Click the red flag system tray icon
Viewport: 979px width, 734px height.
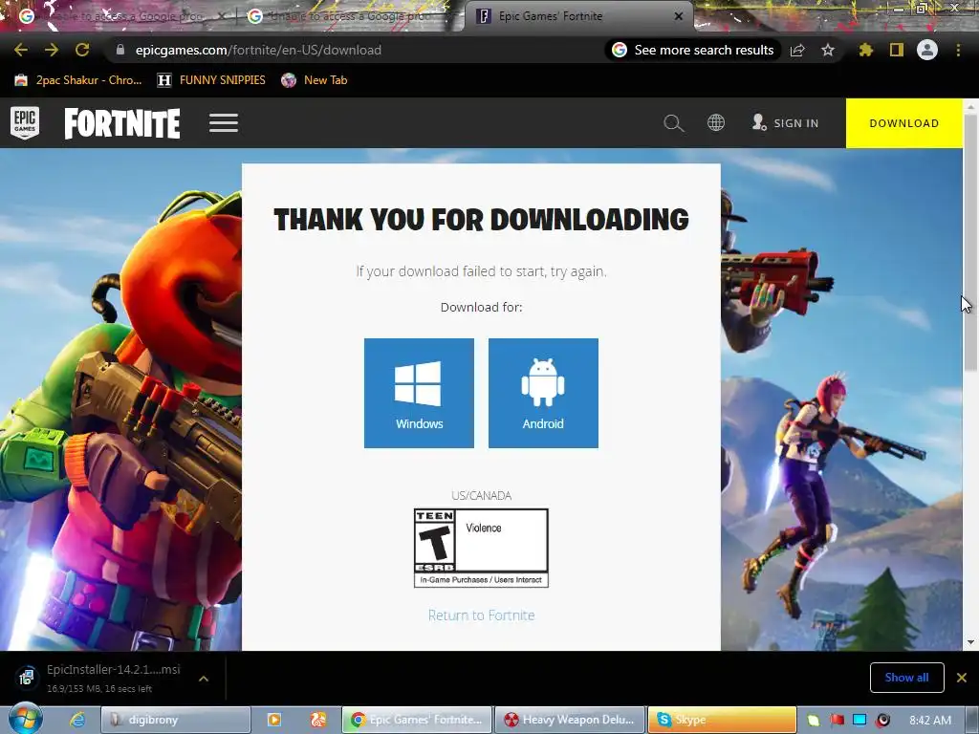pyautogui.click(x=837, y=721)
